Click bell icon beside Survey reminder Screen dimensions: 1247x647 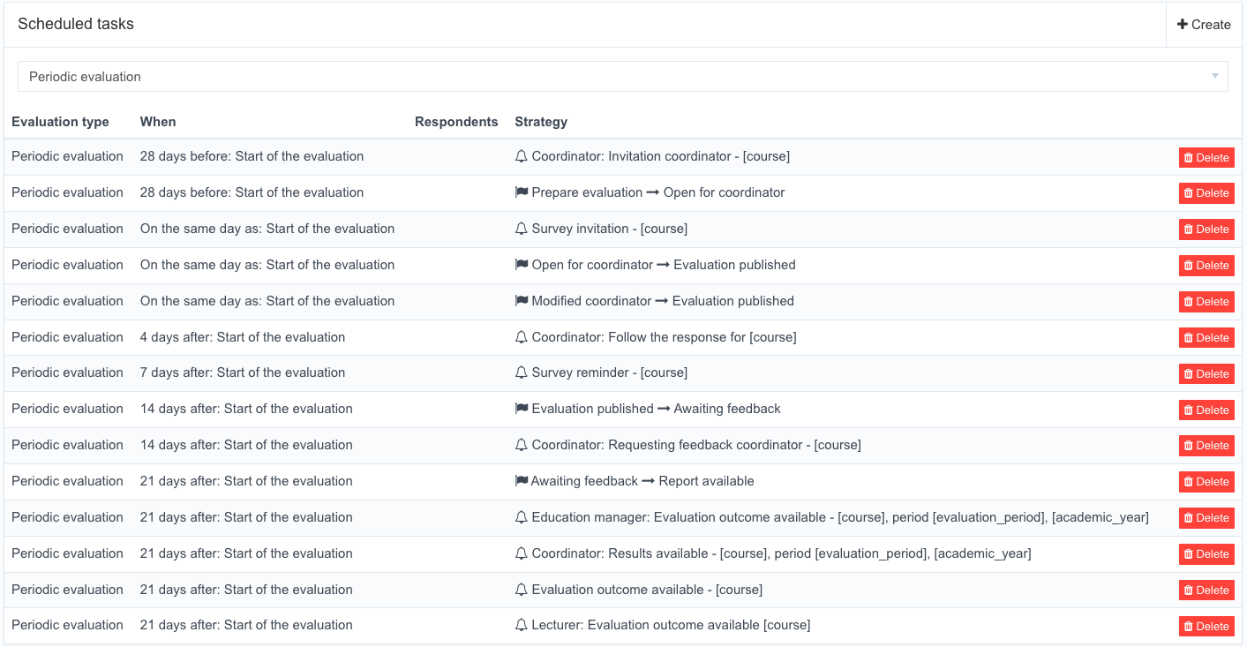(x=521, y=372)
